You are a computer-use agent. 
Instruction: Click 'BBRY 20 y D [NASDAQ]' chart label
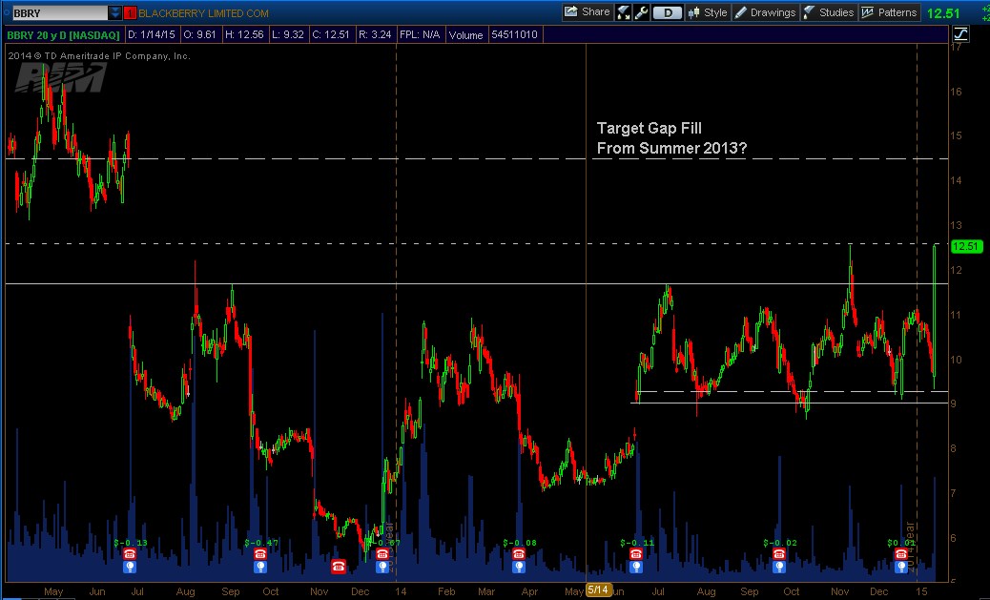(63, 34)
